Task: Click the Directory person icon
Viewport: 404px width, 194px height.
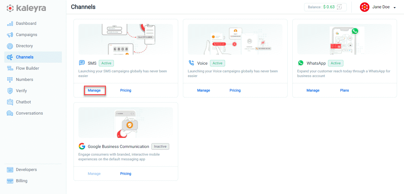Action: coord(10,46)
